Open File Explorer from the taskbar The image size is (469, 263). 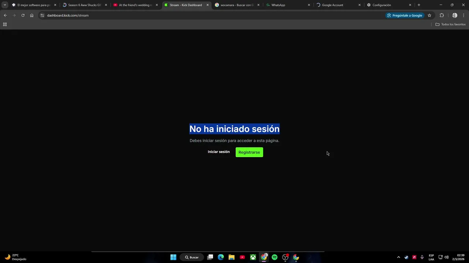click(x=232, y=257)
